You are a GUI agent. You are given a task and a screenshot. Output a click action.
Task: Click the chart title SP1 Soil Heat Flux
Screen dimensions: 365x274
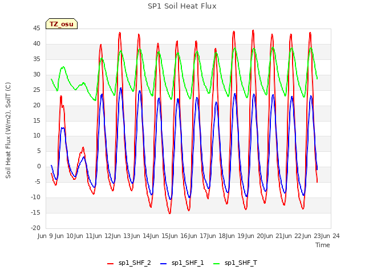click(182, 6)
